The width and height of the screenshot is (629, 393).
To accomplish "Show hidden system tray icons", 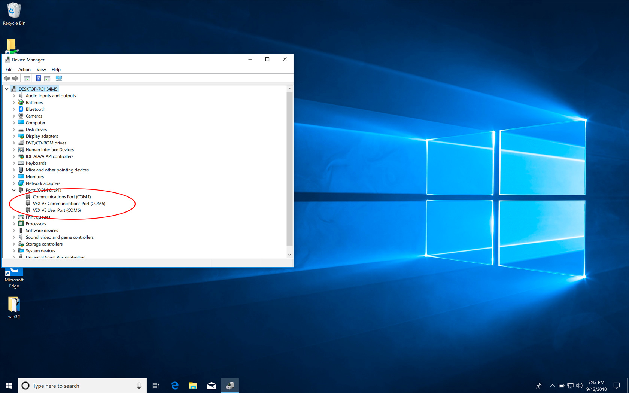I will point(552,386).
